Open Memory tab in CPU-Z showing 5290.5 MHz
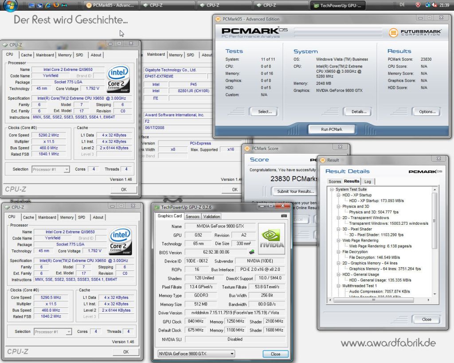454x363 pixels. (67, 217)
